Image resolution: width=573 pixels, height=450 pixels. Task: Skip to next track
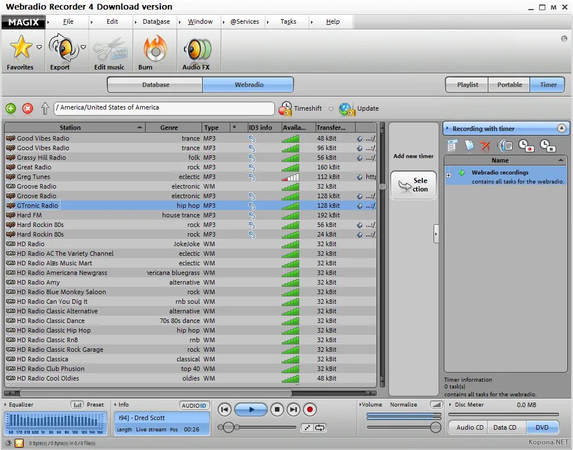coord(294,409)
